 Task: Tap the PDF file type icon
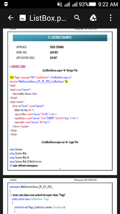point(23,18)
